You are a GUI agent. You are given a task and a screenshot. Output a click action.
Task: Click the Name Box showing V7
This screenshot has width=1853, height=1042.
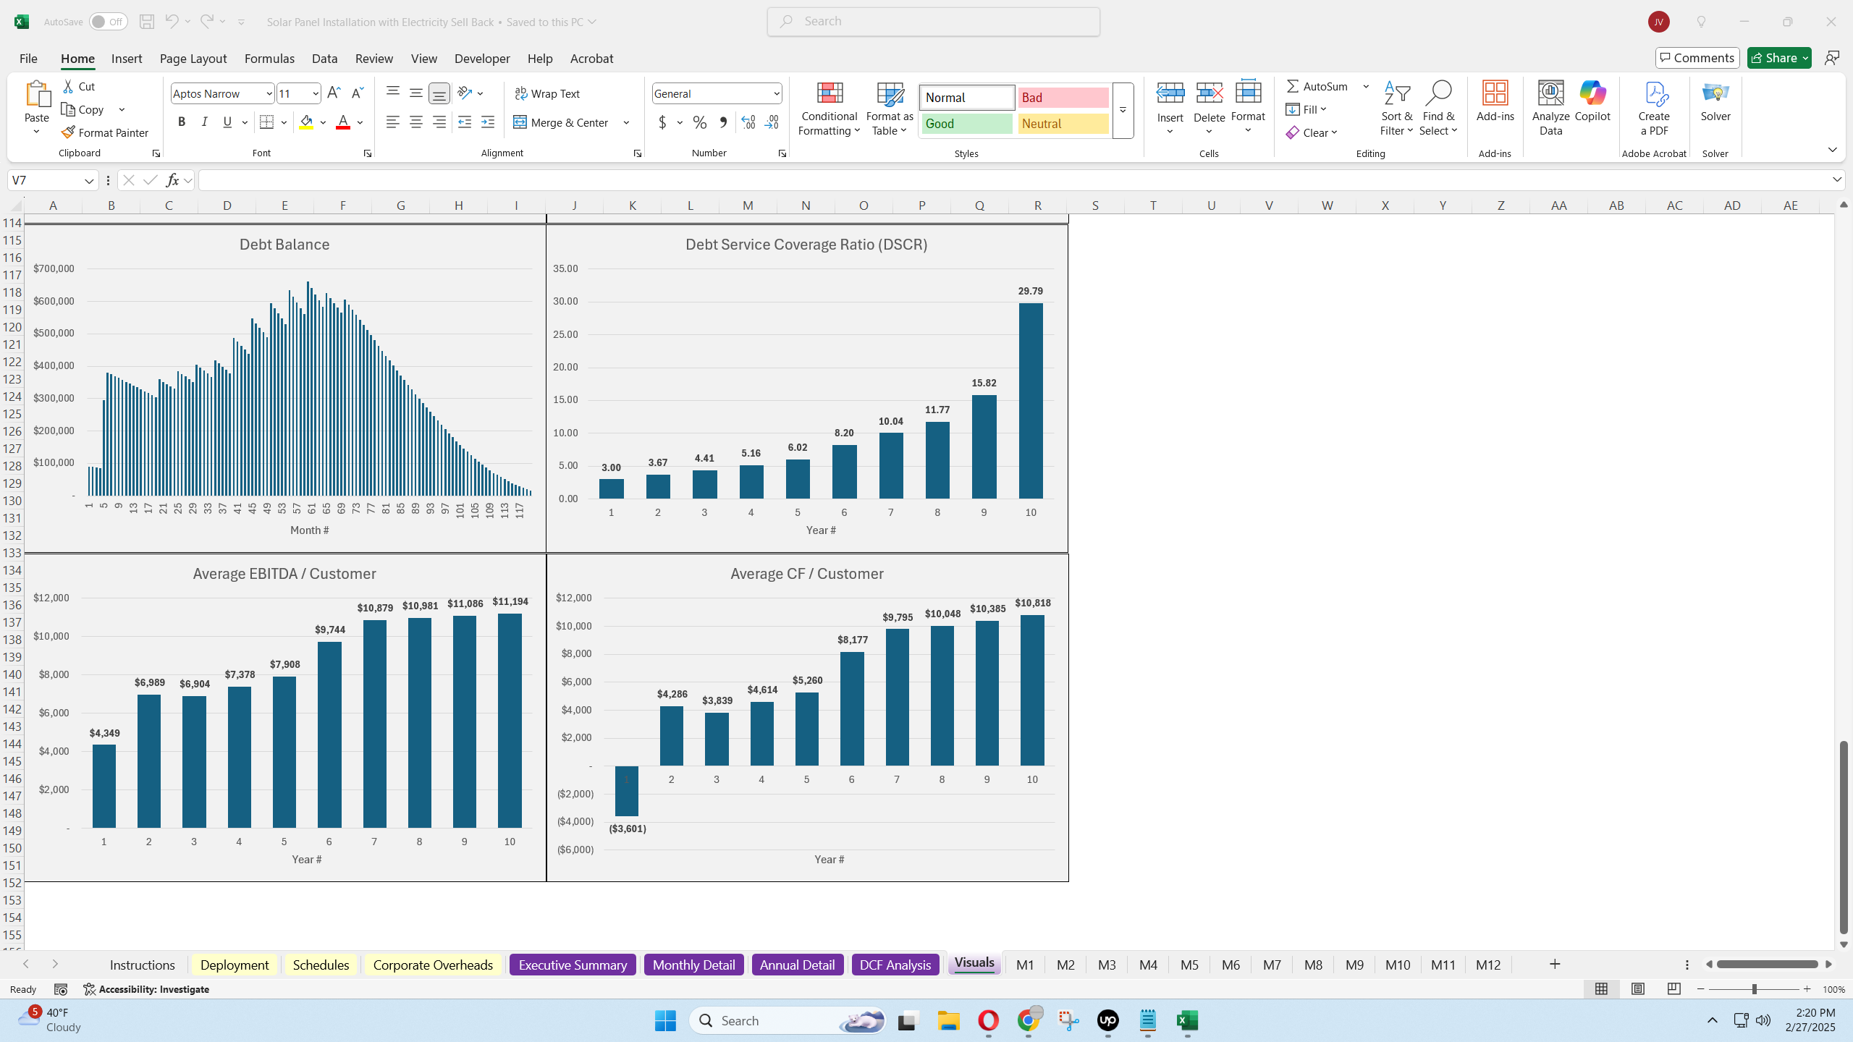coord(52,180)
